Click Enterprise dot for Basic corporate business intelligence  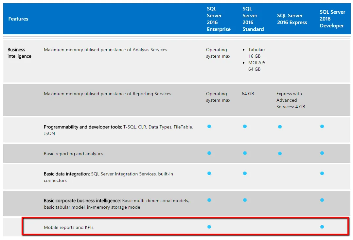click(209, 200)
